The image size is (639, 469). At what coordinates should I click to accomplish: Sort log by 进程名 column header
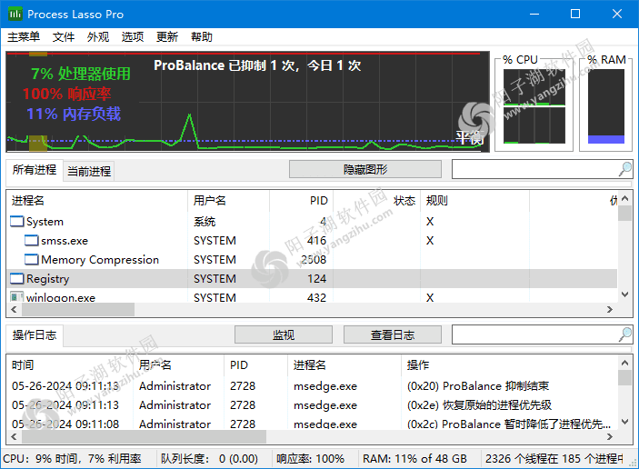tap(344, 365)
